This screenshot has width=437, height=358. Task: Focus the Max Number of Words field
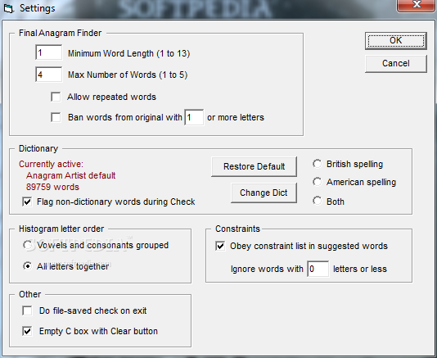(49, 75)
